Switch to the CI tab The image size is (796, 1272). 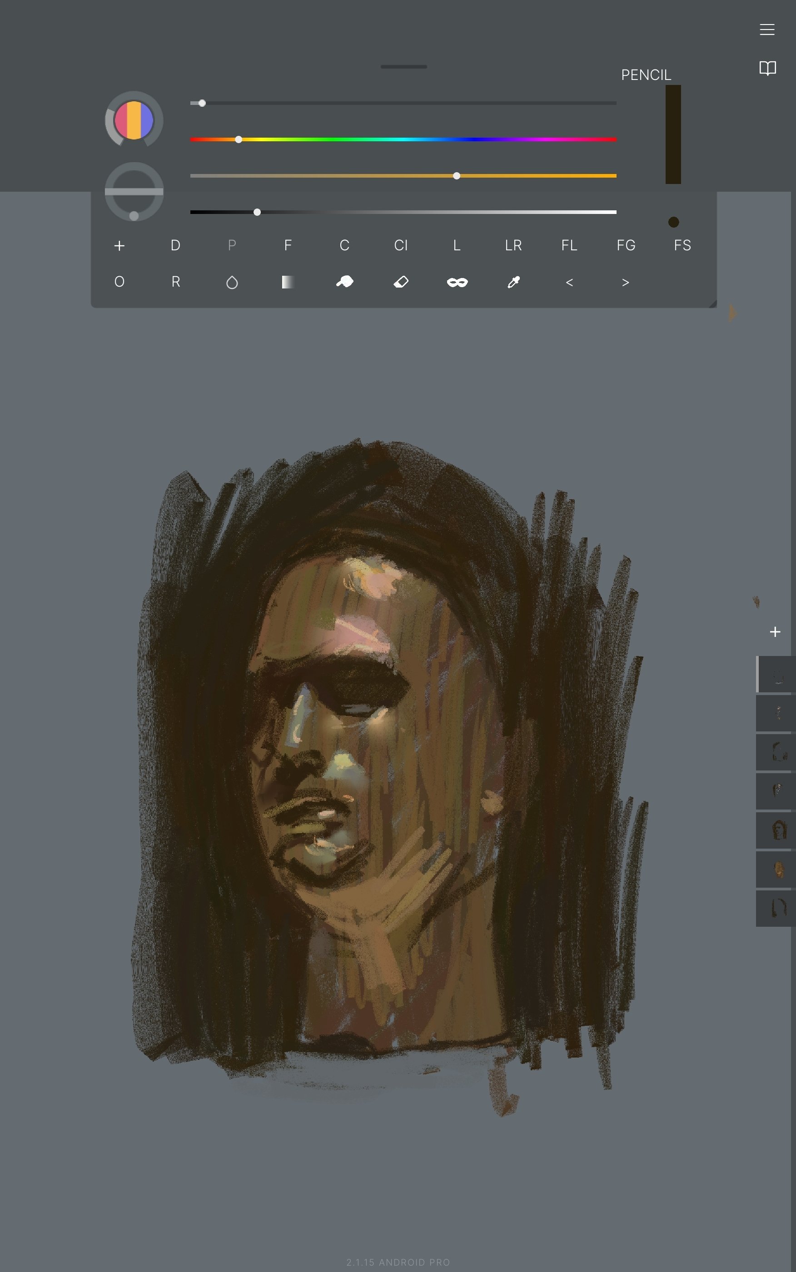[x=401, y=245]
